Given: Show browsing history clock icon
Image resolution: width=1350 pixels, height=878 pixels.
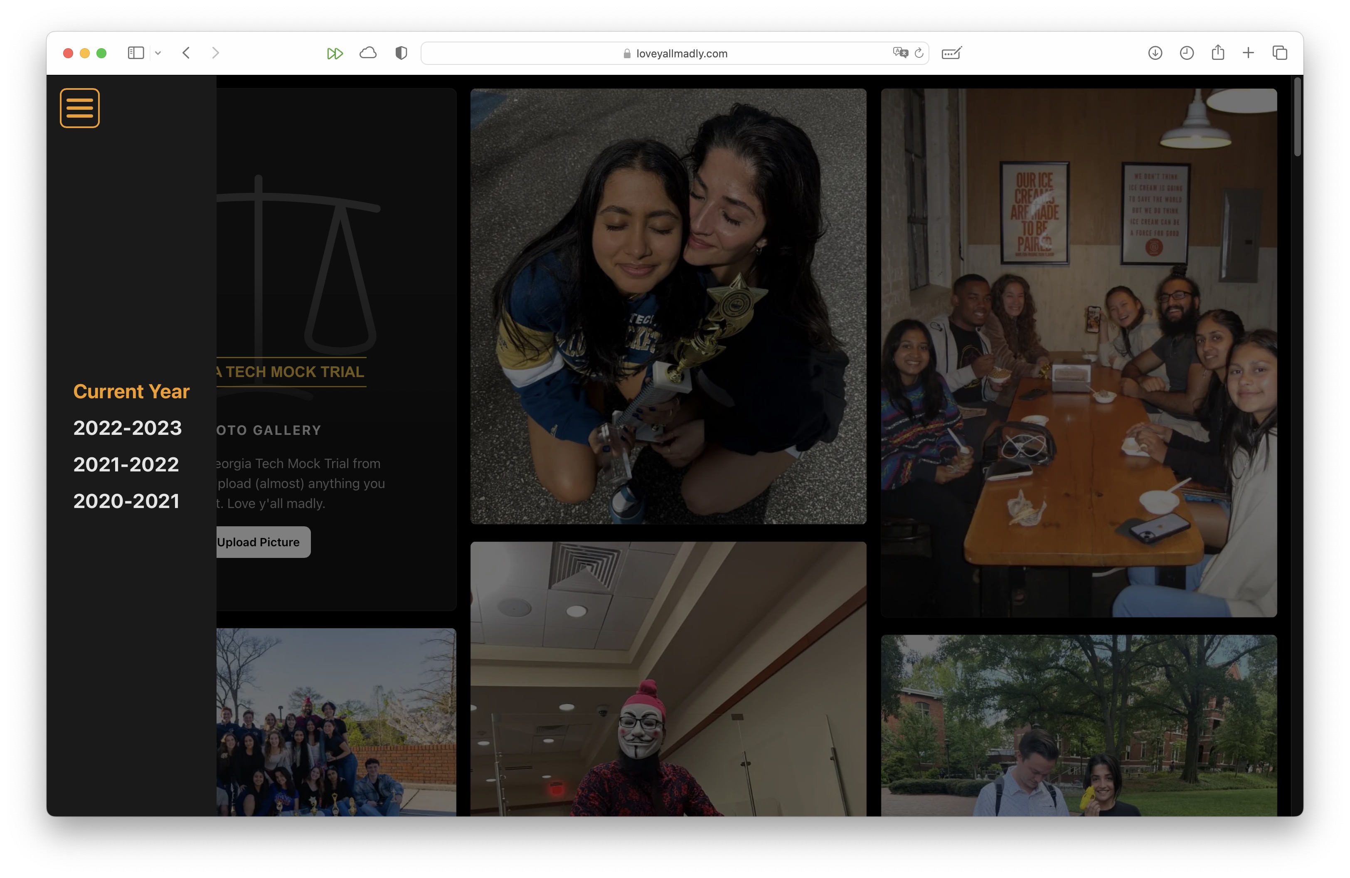Looking at the screenshot, I should tap(1187, 53).
